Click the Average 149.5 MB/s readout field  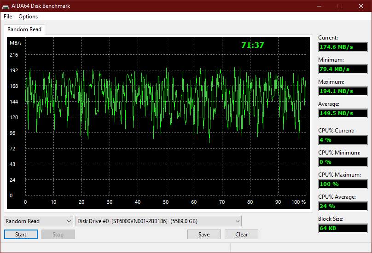pos(343,113)
